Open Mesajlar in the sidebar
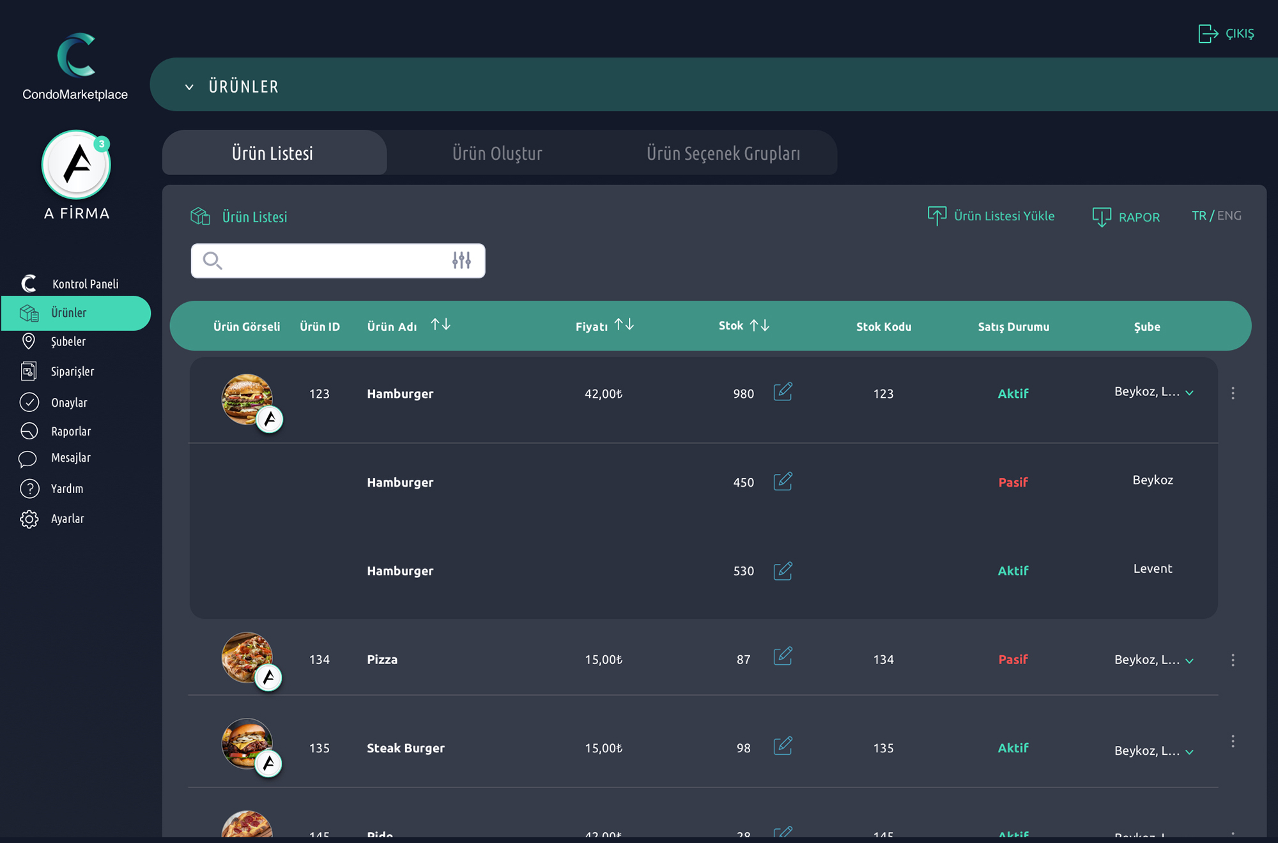Image resolution: width=1278 pixels, height=843 pixels. (x=70, y=458)
